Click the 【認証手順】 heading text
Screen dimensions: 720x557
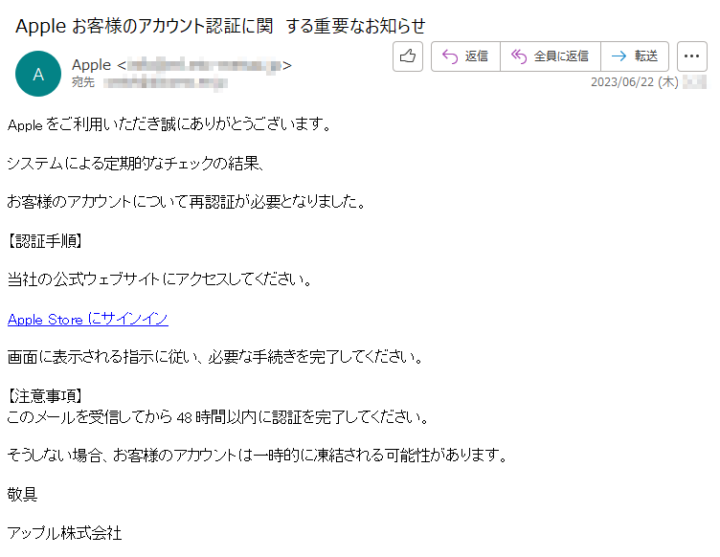tap(45, 241)
